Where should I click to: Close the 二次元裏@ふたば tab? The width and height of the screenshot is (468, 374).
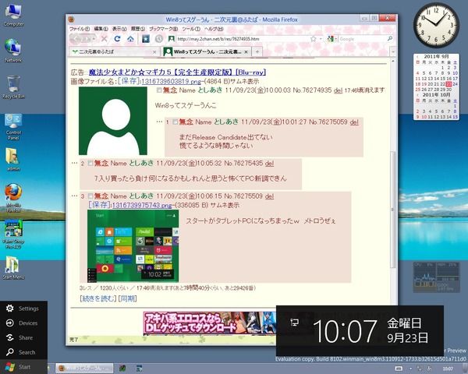[154, 52]
